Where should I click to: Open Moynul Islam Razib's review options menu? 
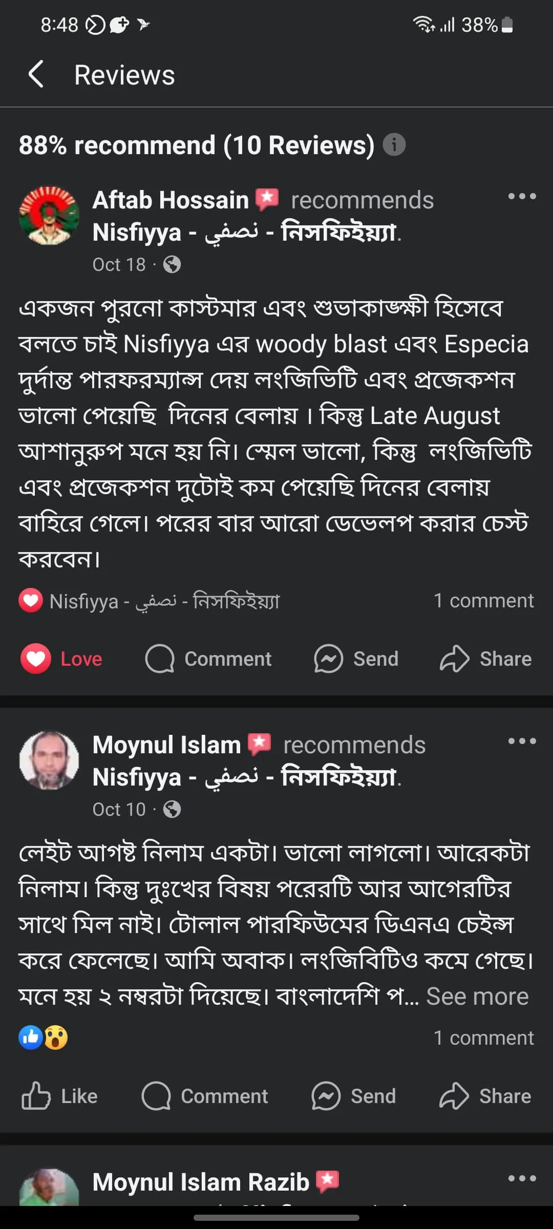click(x=522, y=1178)
